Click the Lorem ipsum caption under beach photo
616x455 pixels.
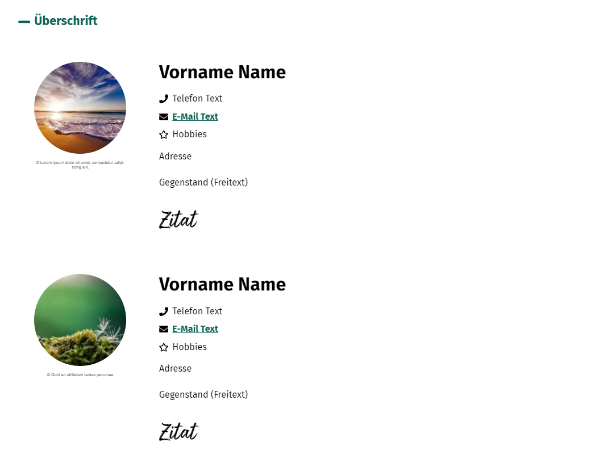click(80, 165)
